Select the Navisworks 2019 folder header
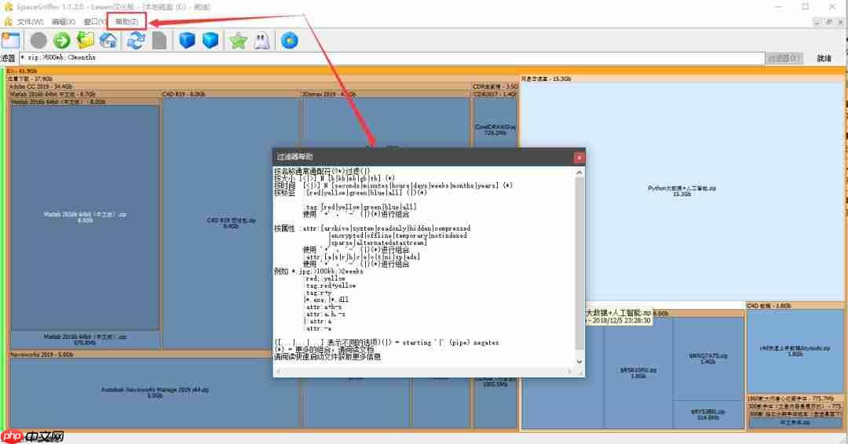The width and height of the screenshot is (848, 444). (x=154, y=355)
